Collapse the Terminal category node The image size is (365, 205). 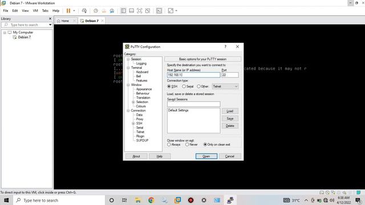128,68
